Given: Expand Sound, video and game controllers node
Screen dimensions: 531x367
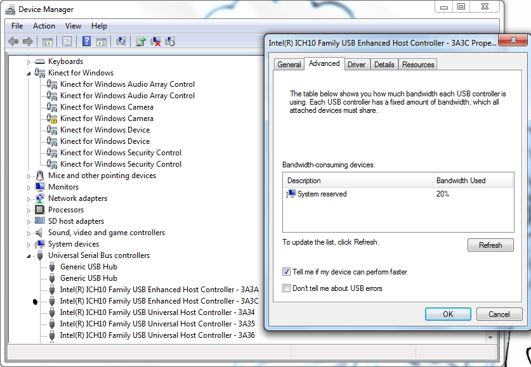Looking at the screenshot, I should pyautogui.click(x=29, y=233).
